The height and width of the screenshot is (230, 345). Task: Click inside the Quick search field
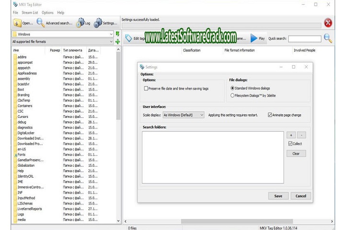[304, 38]
